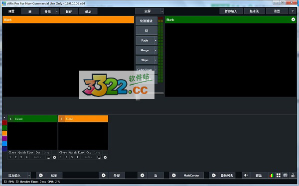Toggle overlay 4 on input 1
Viewport: 299px width, 186px height.
click(x=27, y=157)
